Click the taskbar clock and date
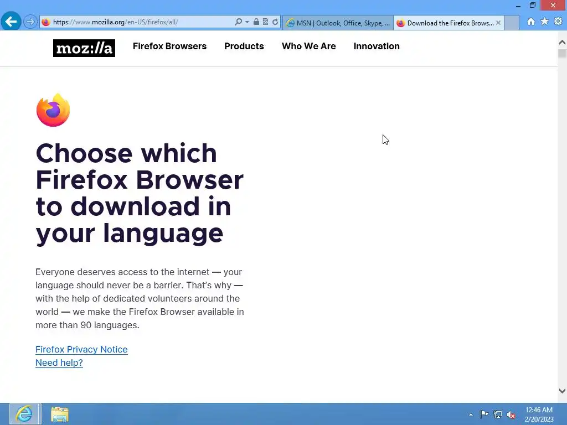The image size is (567, 425). [539, 414]
